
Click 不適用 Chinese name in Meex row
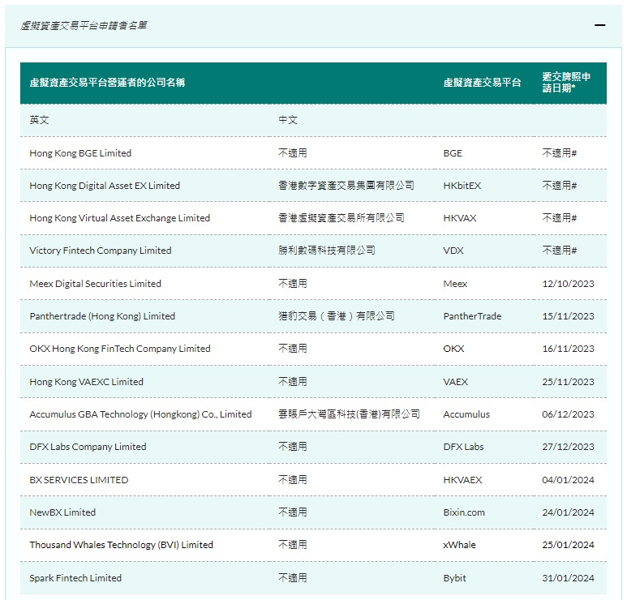(293, 284)
